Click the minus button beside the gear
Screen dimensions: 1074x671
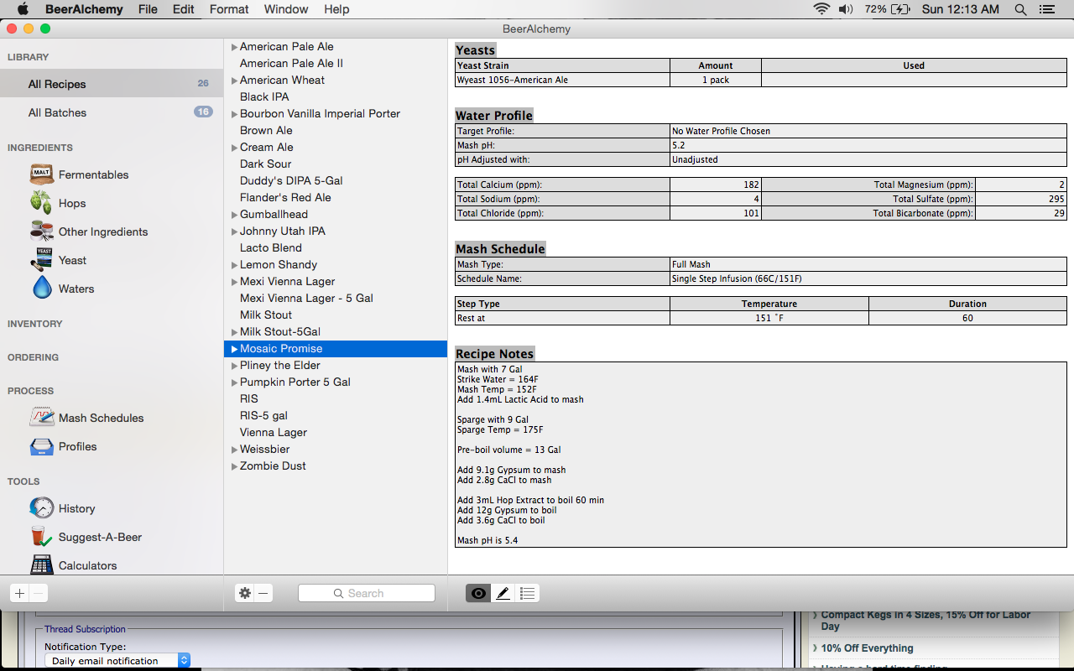[x=263, y=593]
